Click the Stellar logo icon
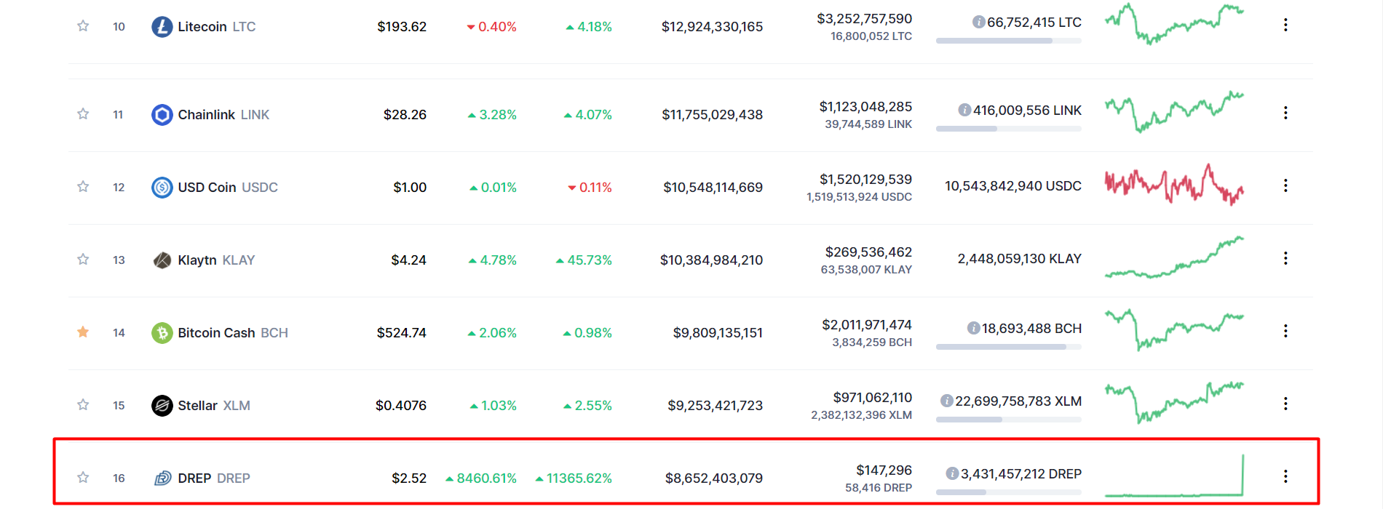Viewport: 1383px width, 509px height. click(x=162, y=406)
